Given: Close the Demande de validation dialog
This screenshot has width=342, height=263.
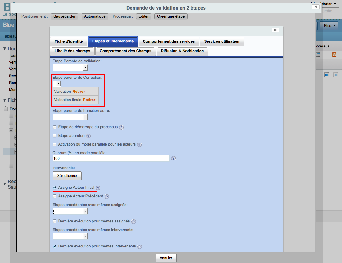Looking at the screenshot, I should 316,7.
